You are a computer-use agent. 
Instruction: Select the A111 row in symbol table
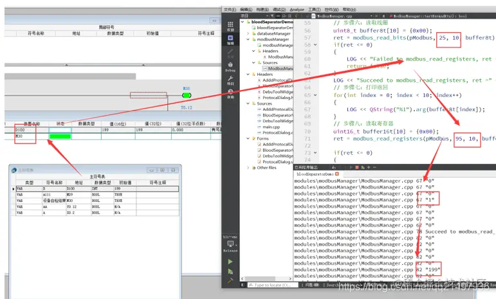(x=97, y=194)
